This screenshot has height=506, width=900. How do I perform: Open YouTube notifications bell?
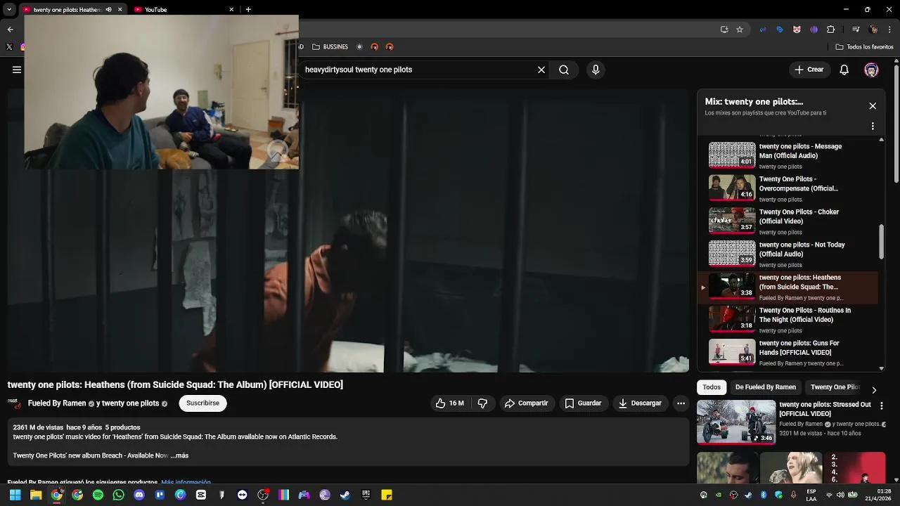844,70
